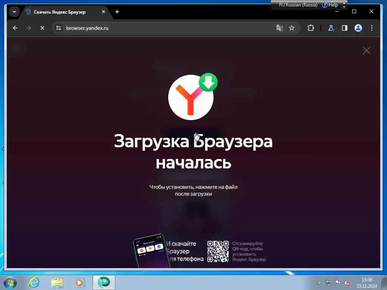Open a new browser tab
The width and height of the screenshot is (387, 290).
[x=117, y=12]
